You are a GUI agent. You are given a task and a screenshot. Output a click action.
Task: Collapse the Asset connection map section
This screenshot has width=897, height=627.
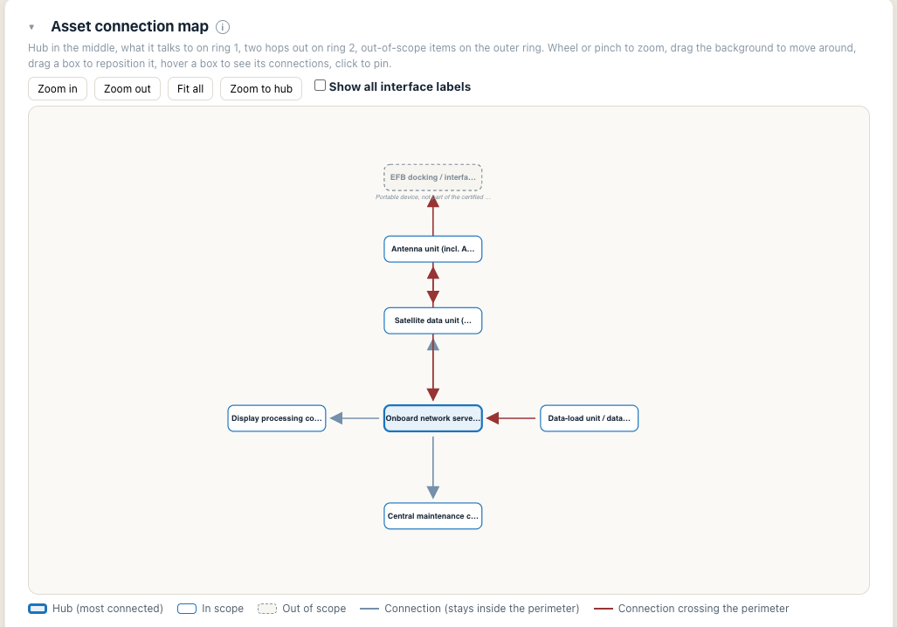(31, 27)
